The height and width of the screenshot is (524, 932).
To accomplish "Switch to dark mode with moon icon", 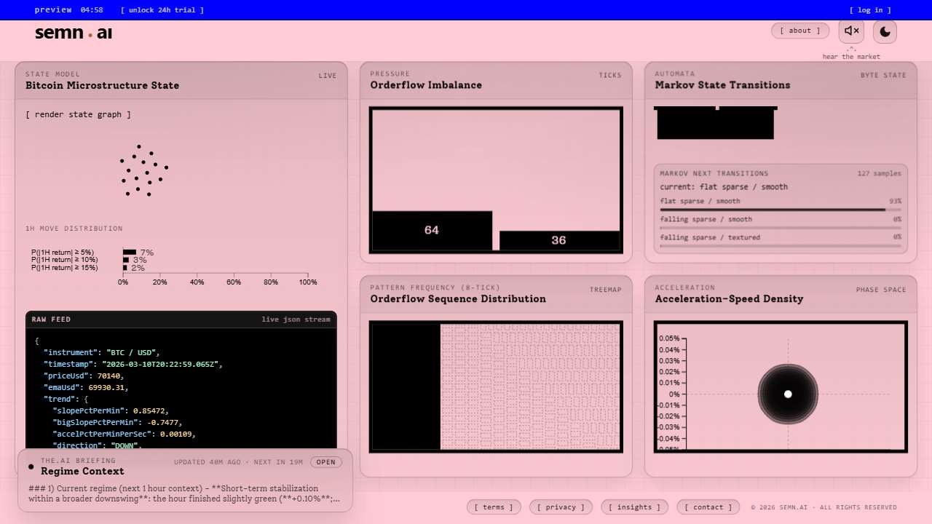I will [x=885, y=31].
